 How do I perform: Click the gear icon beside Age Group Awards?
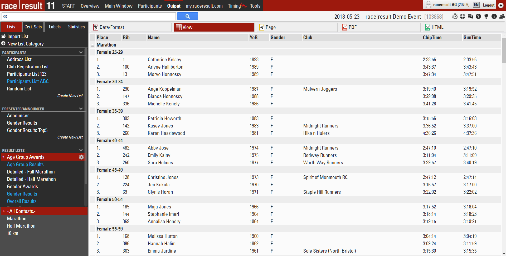81,157
